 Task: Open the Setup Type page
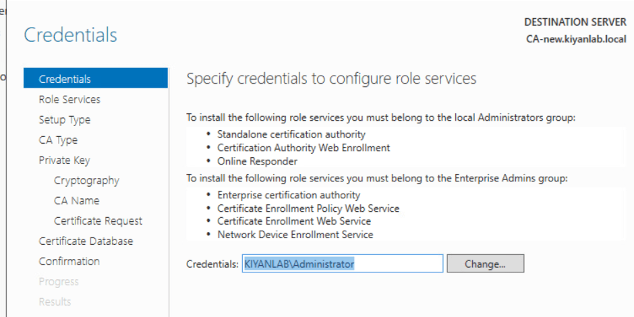pyautogui.click(x=65, y=119)
